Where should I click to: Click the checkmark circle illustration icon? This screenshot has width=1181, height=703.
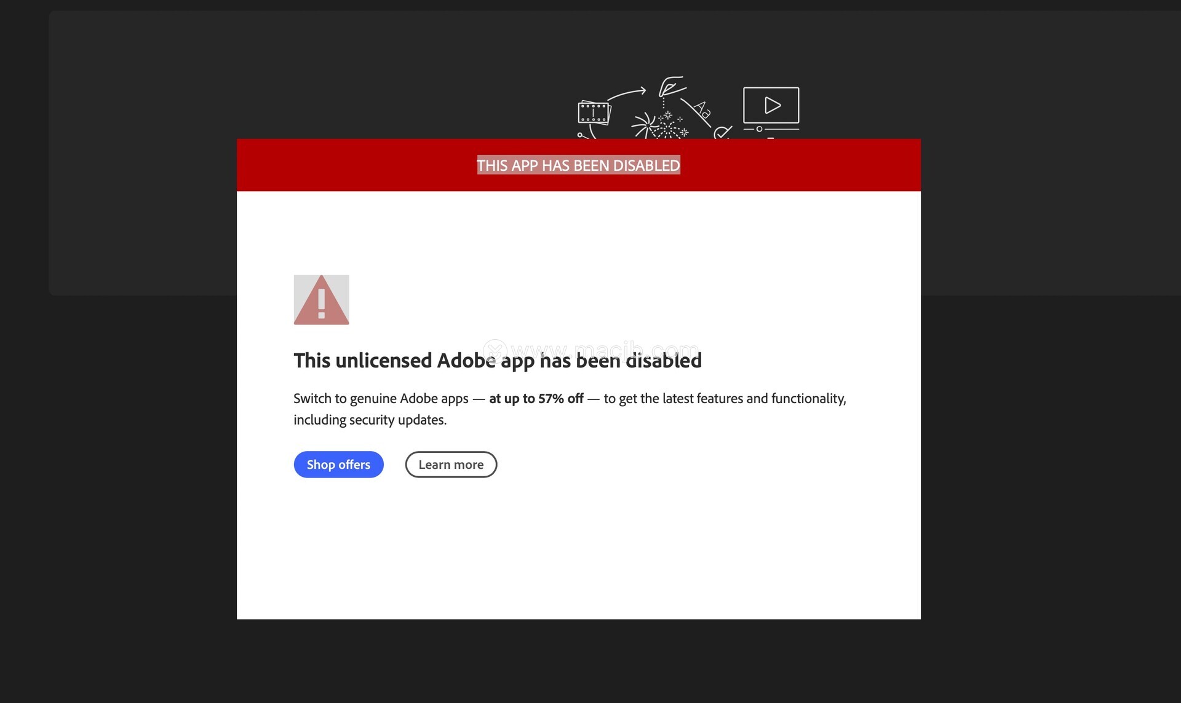pos(722,132)
